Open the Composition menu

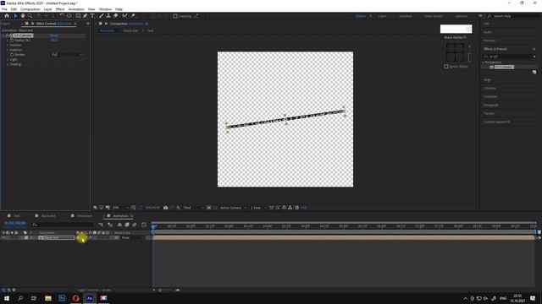point(30,9)
